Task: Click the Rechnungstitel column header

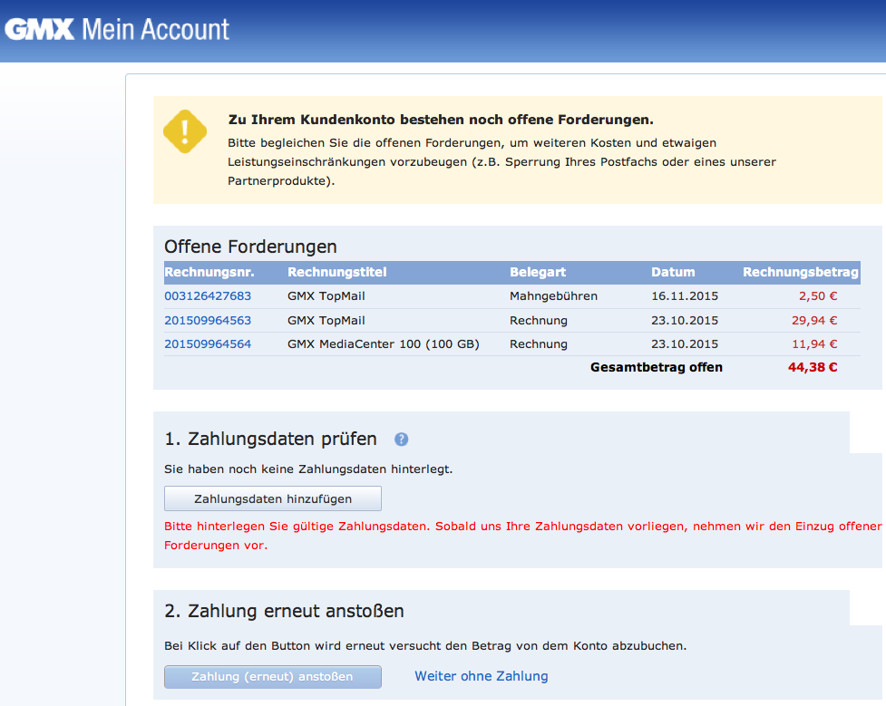Action: click(x=336, y=272)
